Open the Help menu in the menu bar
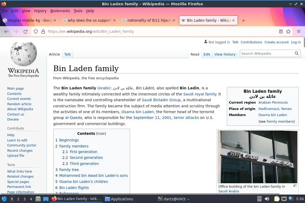 click(90, 11)
